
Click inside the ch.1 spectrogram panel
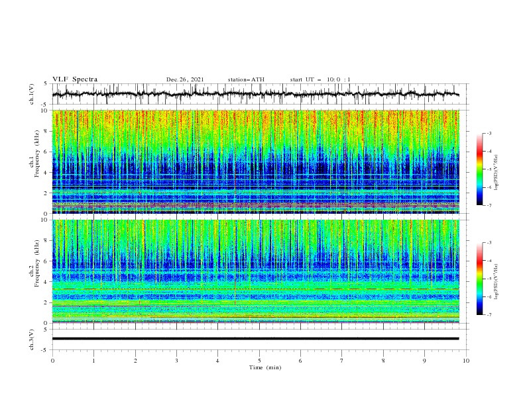(x=255, y=161)
